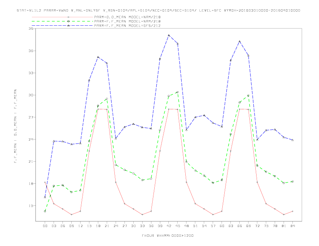Click the y-axis label 30
Viewport: 319px width, 246px height.
click(31, 95)
